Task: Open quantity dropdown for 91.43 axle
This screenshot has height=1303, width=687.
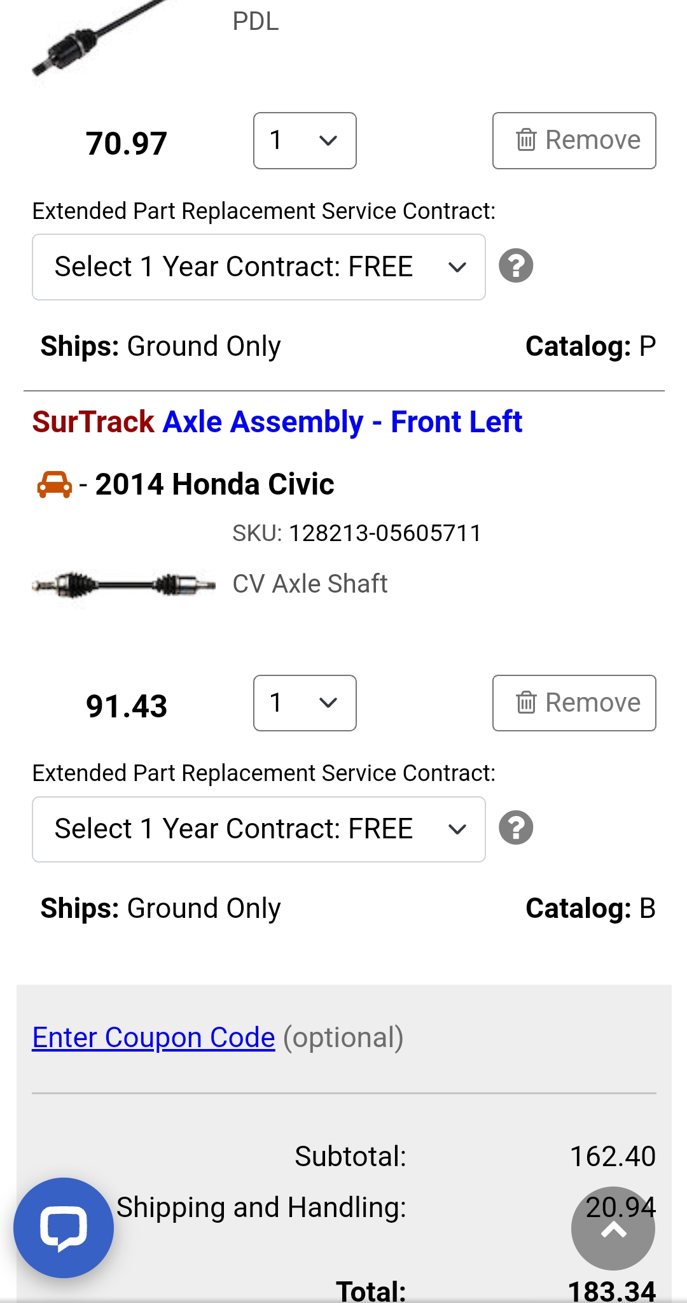Action: (x=305, y=703)
